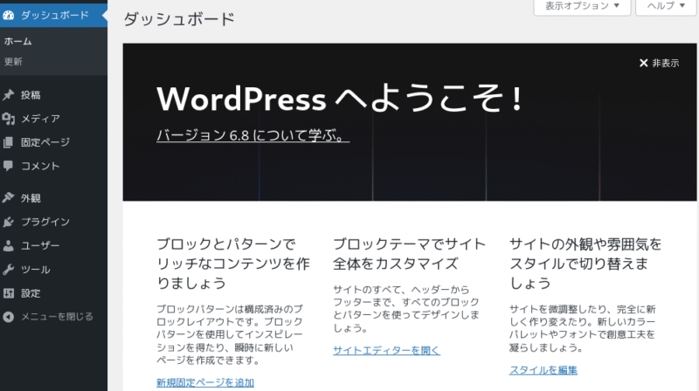Click heading ブロックとパターンでリッチなコンテンツを作りましょう
699x391 pixels.
coord(232,264)
